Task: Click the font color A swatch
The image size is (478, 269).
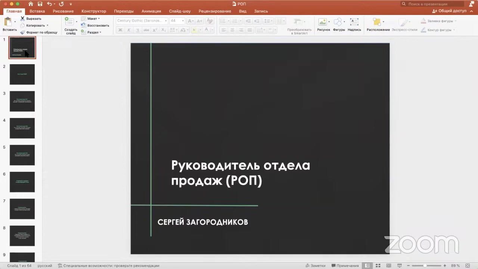Action: pyautogui.click(x=206, y=30)
